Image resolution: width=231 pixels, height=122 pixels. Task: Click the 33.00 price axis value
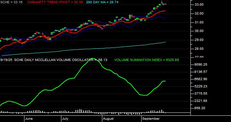pos(199,5)
